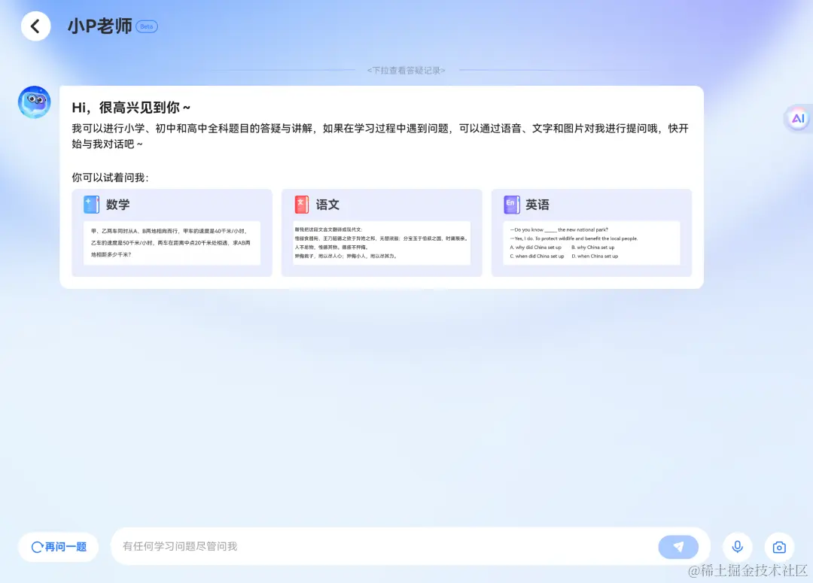
Task: Open the math sample question about trains
Action: (172, 244)
